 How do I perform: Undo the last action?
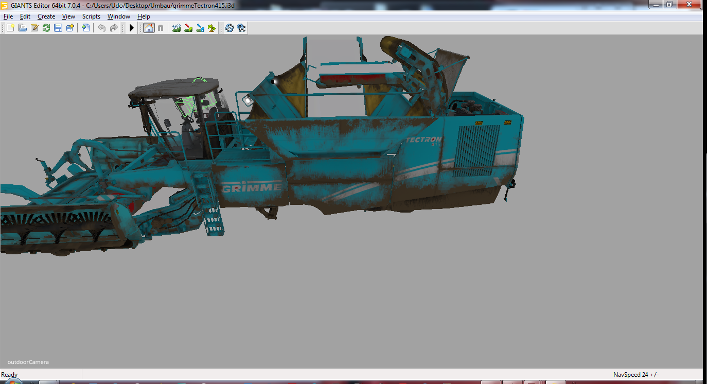tap(101, 28)
